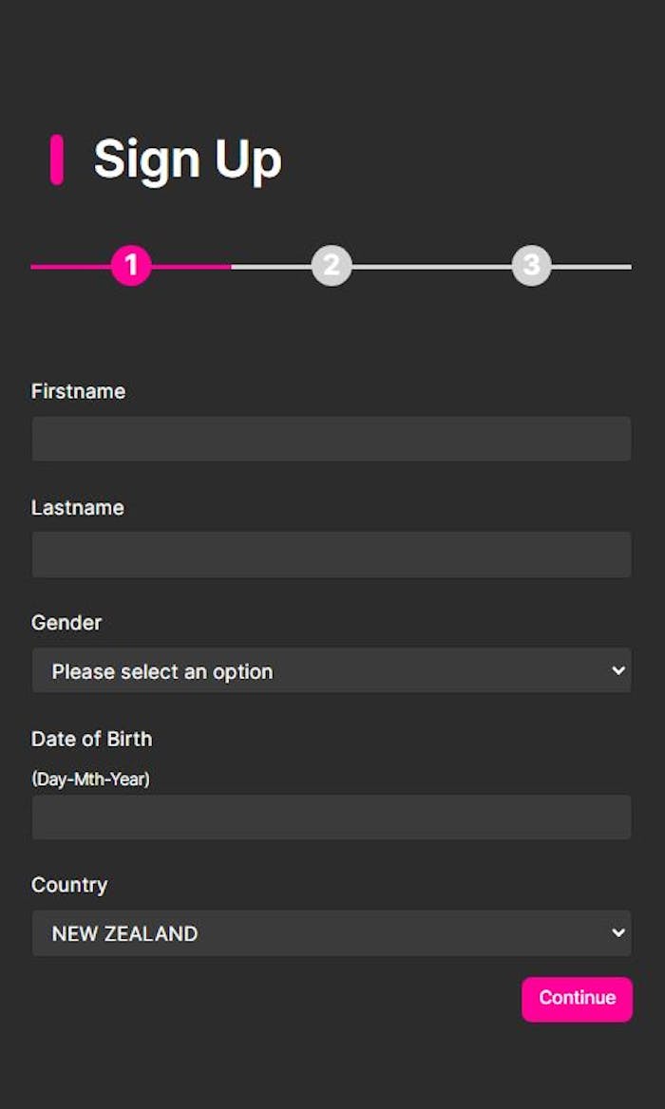Focus the Firstname text field
Image resolution: width=665 pixels, height=1109 pixels.
tap(332, 439)
